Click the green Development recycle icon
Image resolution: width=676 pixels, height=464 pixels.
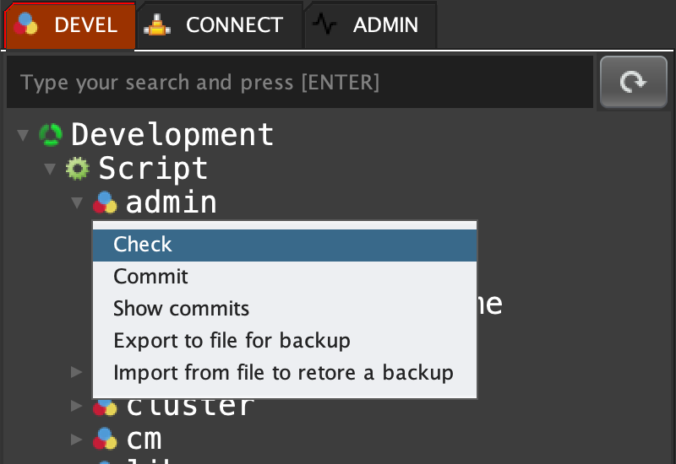coord(51,135)
